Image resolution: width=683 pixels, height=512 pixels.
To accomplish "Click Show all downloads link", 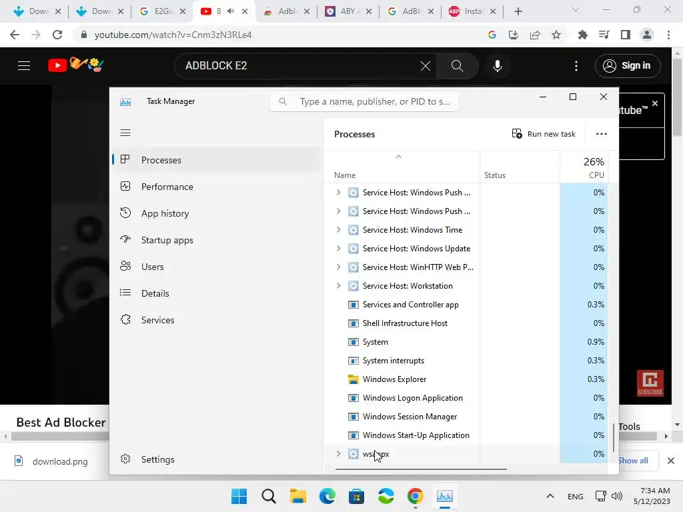I will pyautogui.click(x=633, y=461).
